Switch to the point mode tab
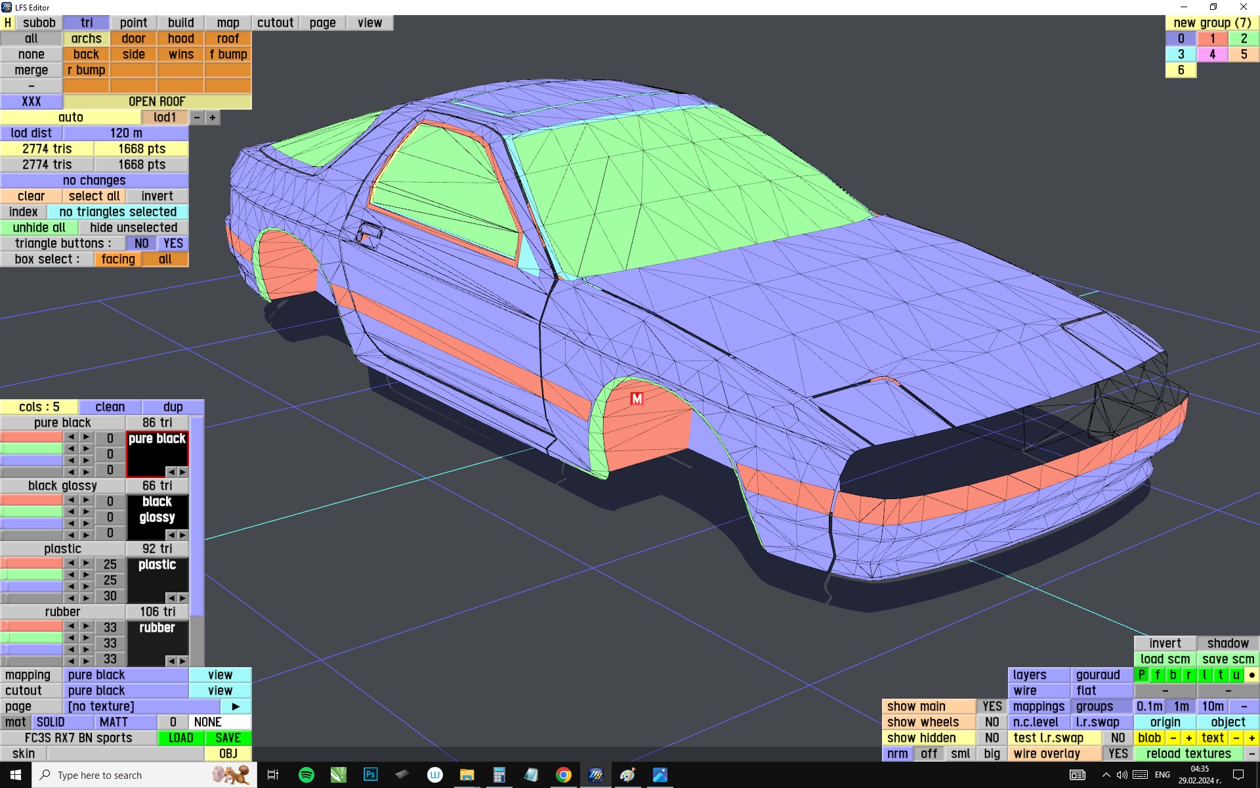 pyautogui.click(x=133, y=23)
